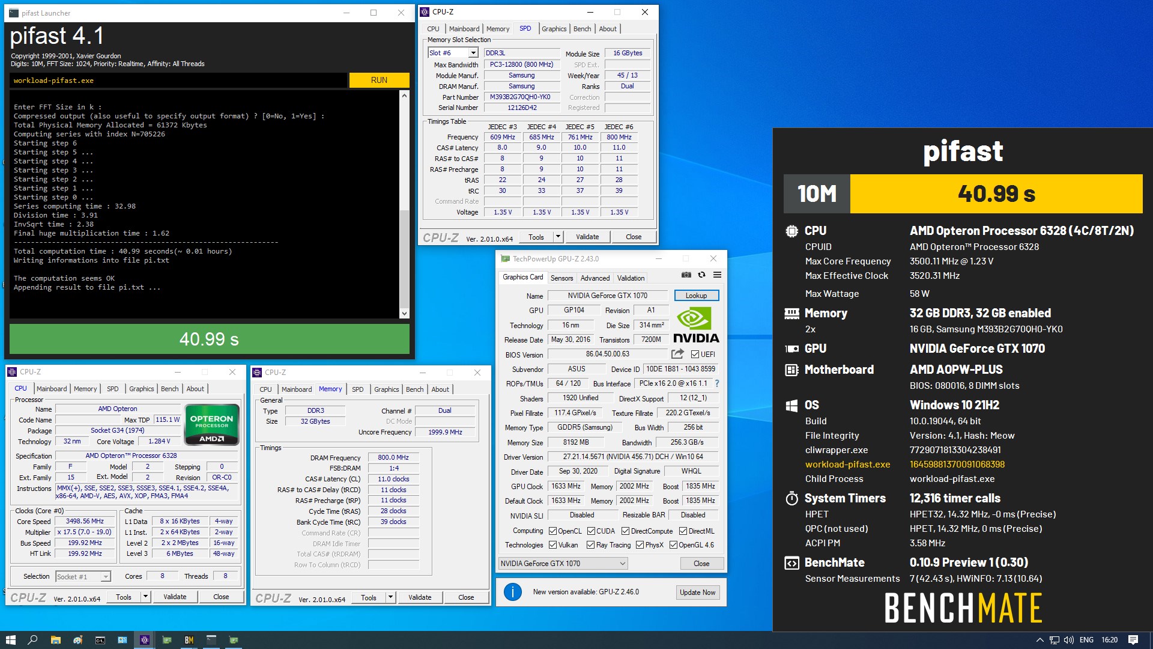This screenshot has height=649, width=1153.
Task: Open Bench tab in the SPD CPU-Z window
Action: (582, 29)
